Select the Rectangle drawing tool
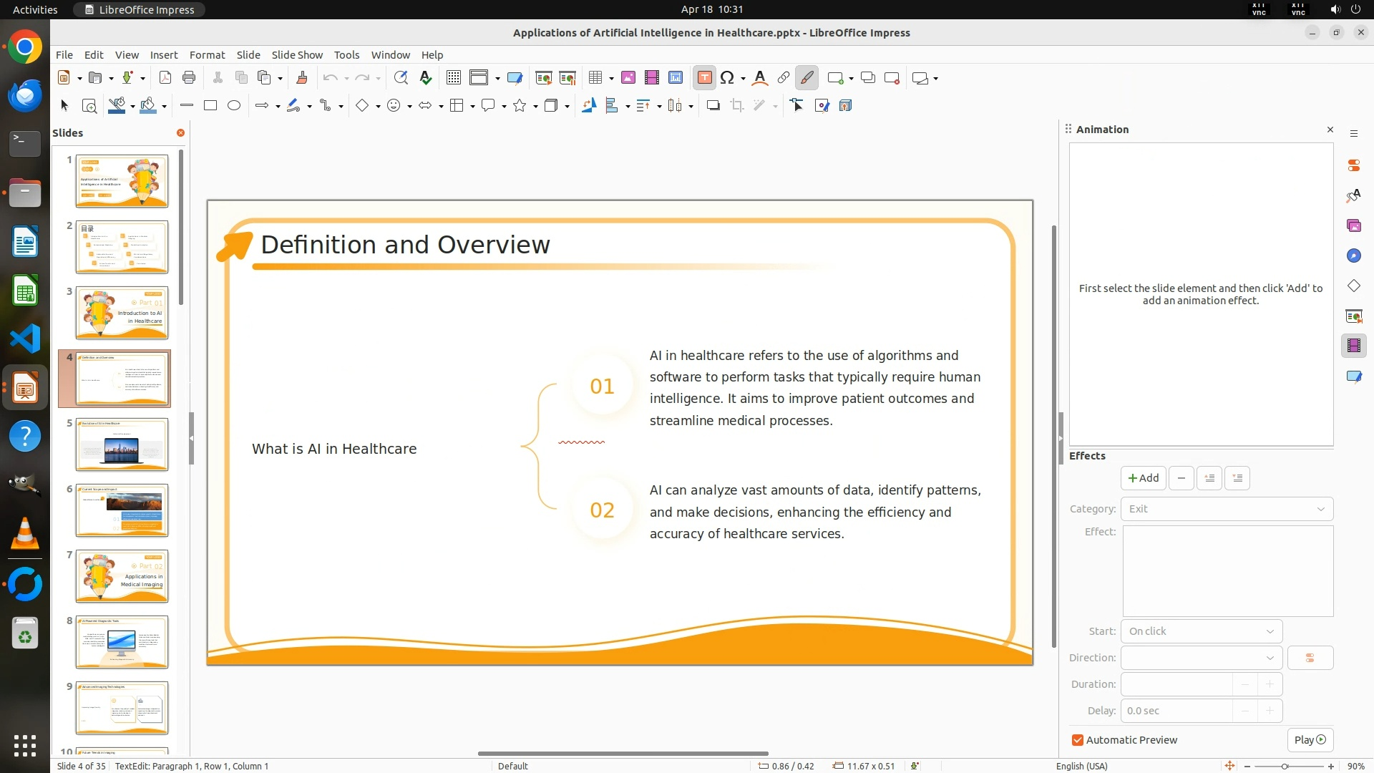 [x=210, y=106]
